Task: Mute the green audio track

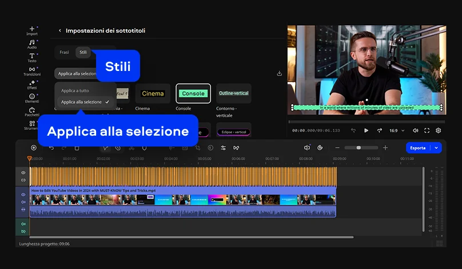Action: coord(23,224)
